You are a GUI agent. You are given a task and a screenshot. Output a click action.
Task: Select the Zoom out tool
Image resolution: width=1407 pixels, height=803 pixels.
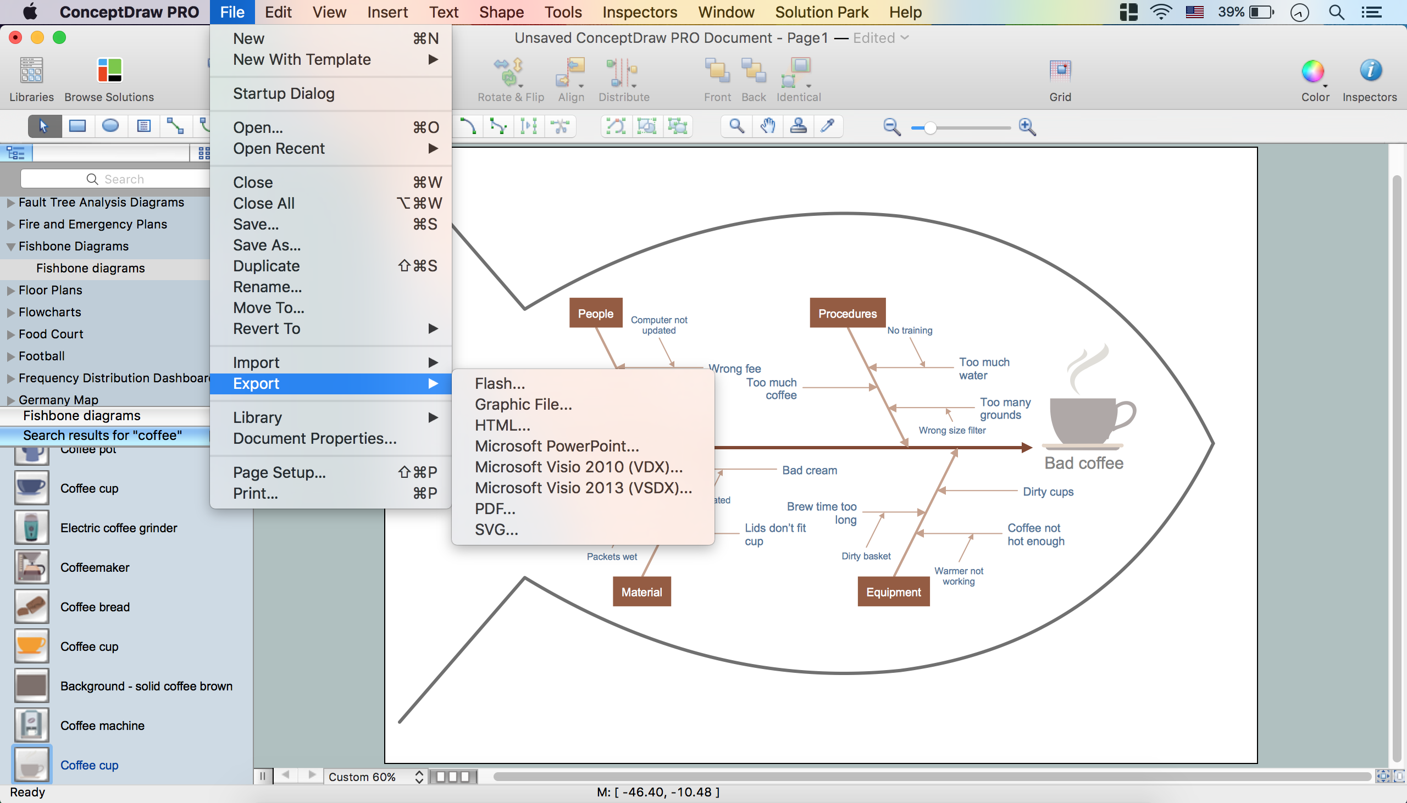click(x=889, y=129)
